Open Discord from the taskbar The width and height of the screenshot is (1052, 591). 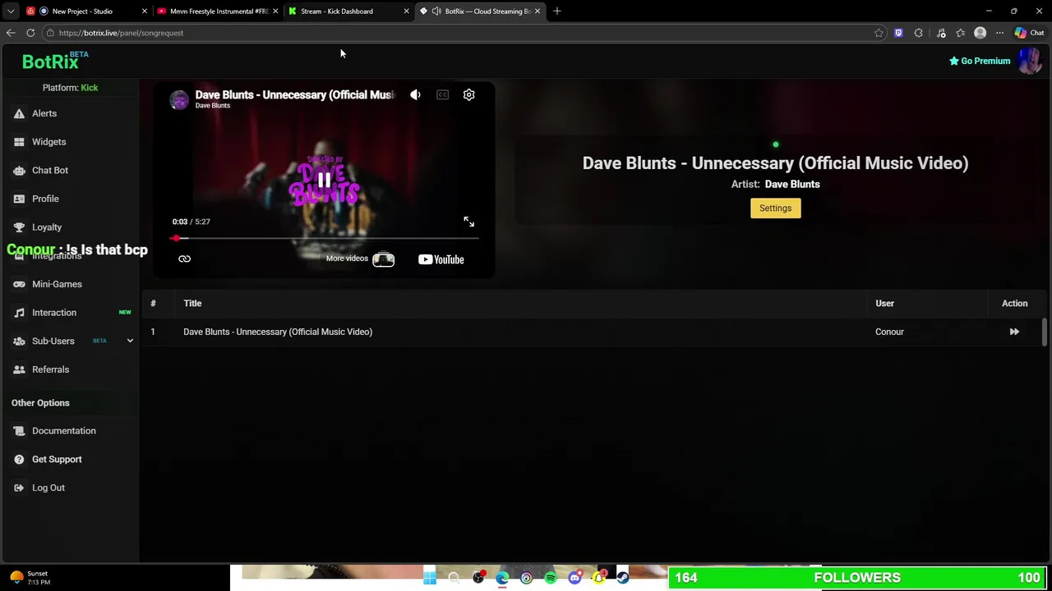click(x=574, y=578)
